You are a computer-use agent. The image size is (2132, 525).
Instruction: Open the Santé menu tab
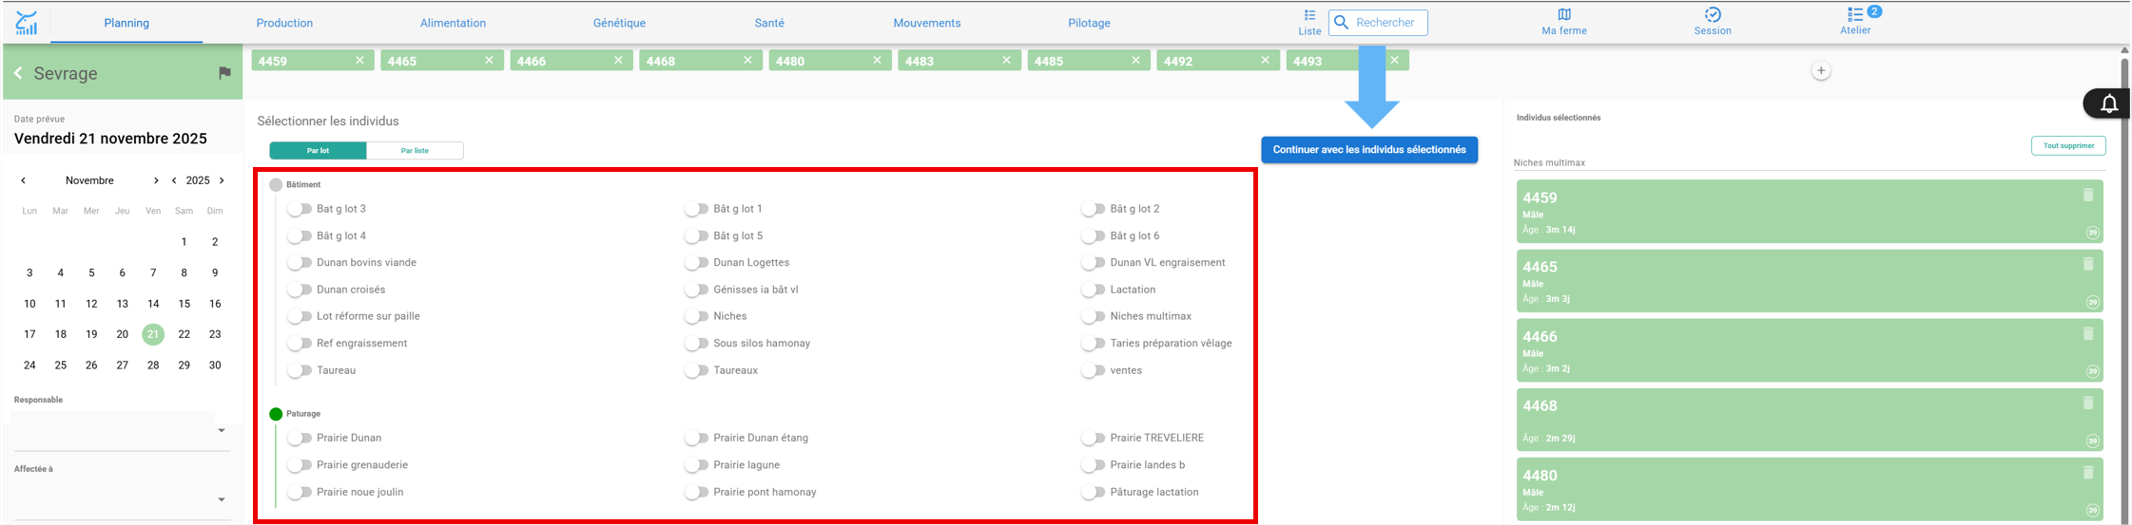click(x=769, y=23)
